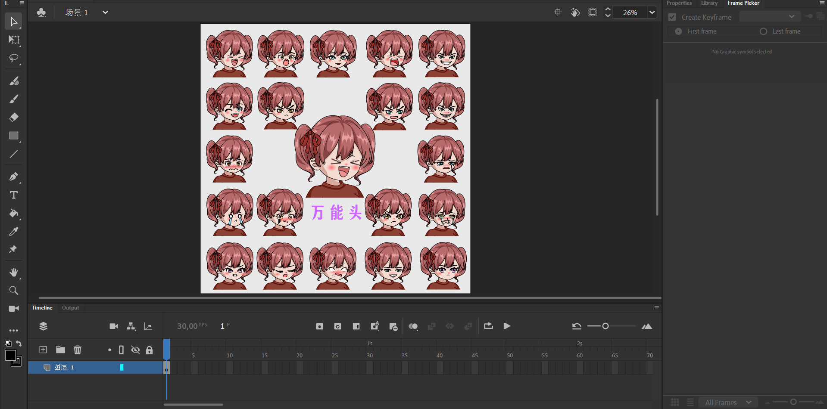Select the Free Transform tool
The width and height of the screenshot is (827, 409).
pos(14,40)
